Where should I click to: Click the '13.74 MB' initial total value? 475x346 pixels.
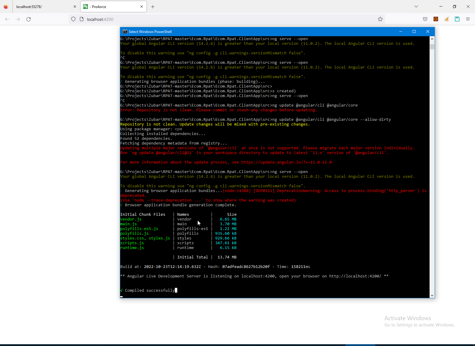(x=227, y=257)
